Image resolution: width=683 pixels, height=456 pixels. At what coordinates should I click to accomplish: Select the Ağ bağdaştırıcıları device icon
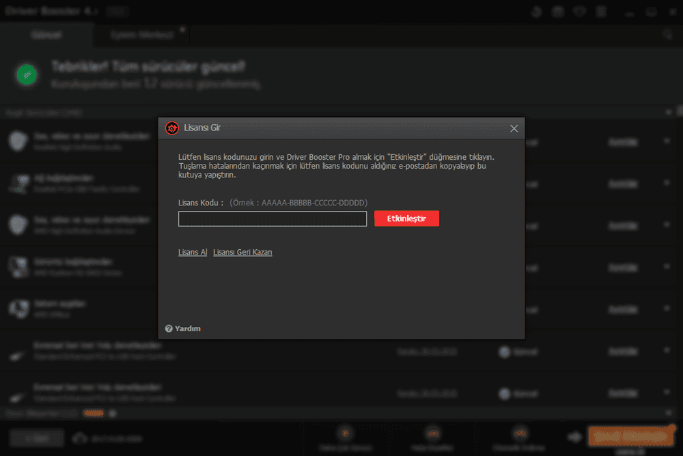pos(17,182)
